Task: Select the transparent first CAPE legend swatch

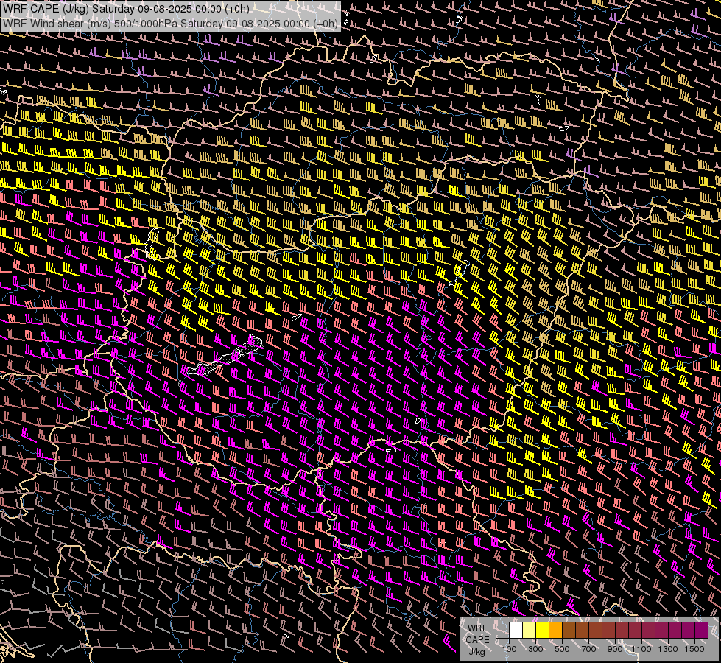Action: tap(502, 631)
